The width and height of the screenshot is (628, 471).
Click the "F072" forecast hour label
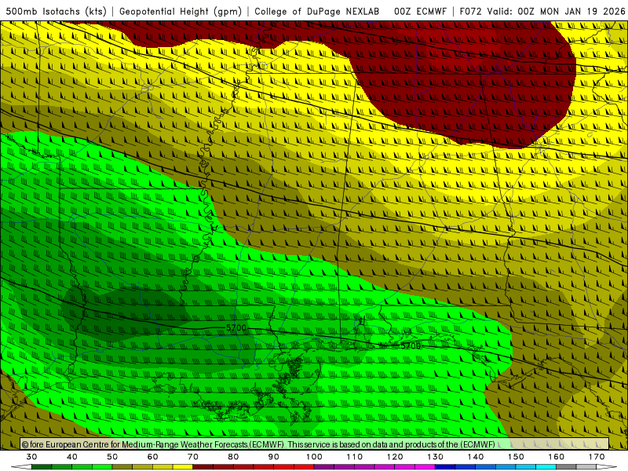coord(470,12)
